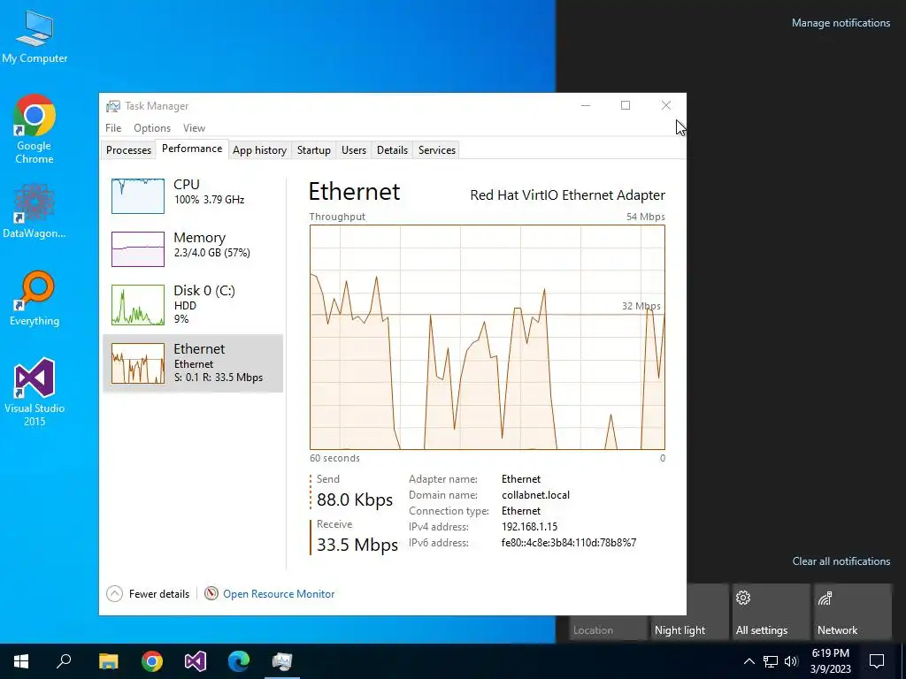906x679 pixels.
Task: Switch to Users tab
Action: tap(354, 150)
